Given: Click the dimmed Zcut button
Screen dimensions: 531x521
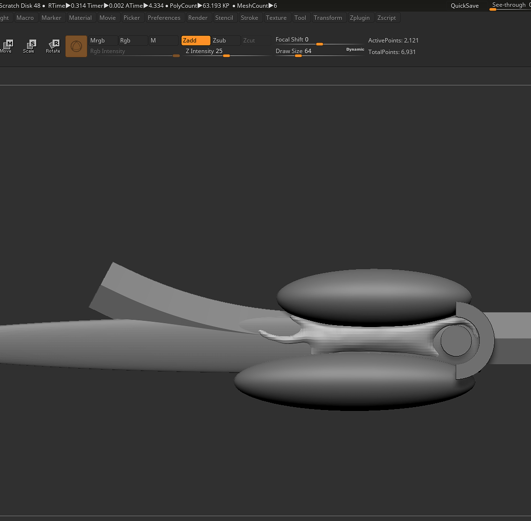Looking at the screenshot, I should click(x=256, y=41).
